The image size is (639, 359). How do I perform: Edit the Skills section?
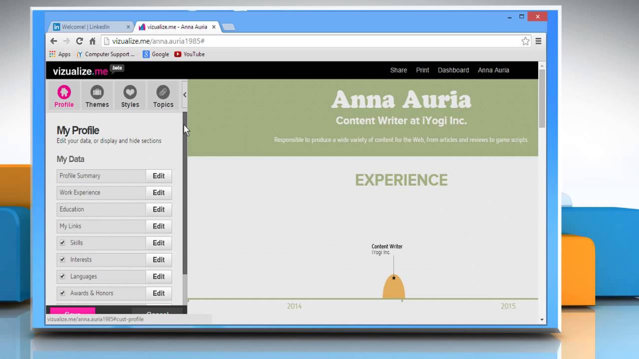159,243
